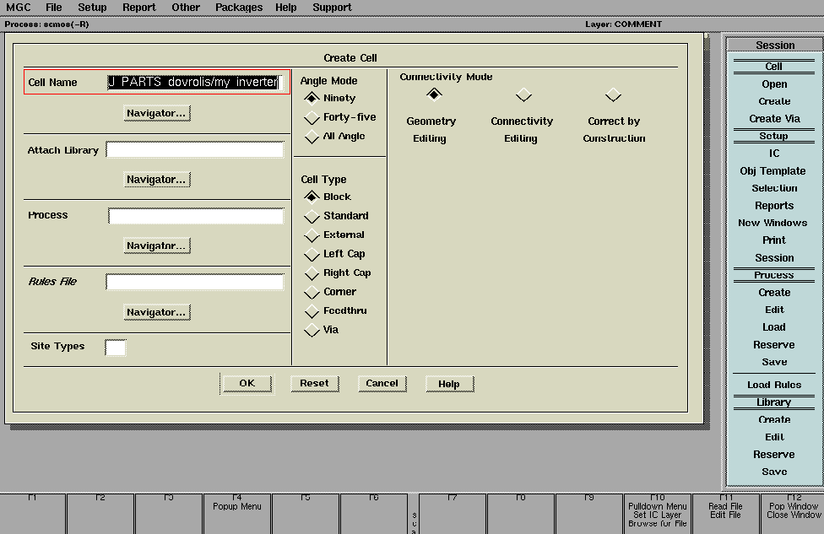Open the Navigator below Rules File
Image resolution: width=824 pixels, height=534 pixels.
156,313
